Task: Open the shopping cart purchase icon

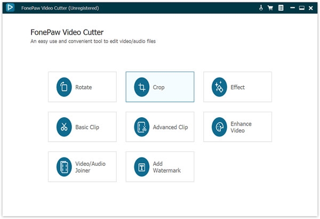Action: [x=270, y=8]
